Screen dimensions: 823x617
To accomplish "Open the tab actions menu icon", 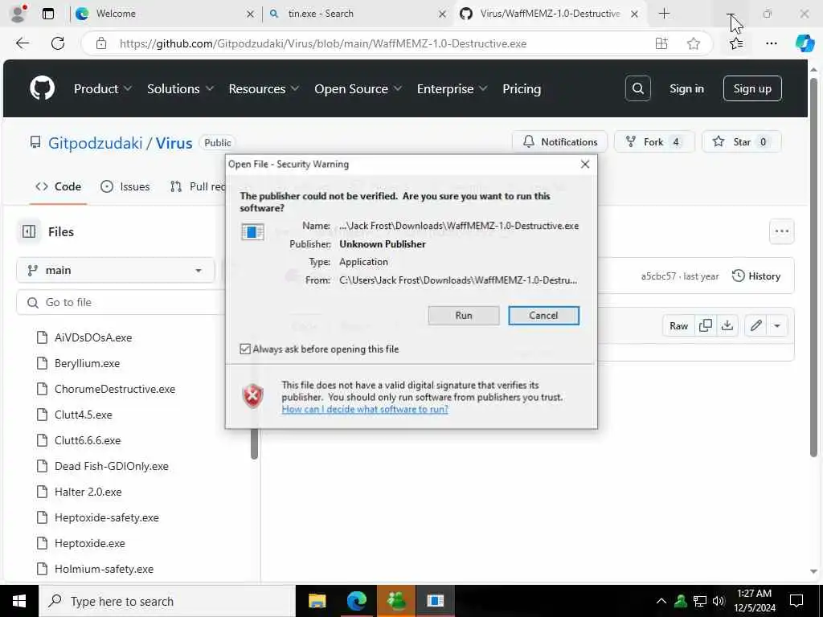I will pyautogui.click(x=48, y=14).
